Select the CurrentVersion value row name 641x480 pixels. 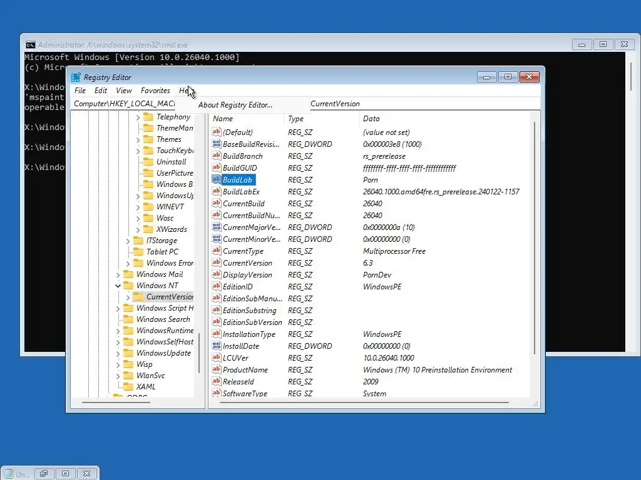point(247,263)
